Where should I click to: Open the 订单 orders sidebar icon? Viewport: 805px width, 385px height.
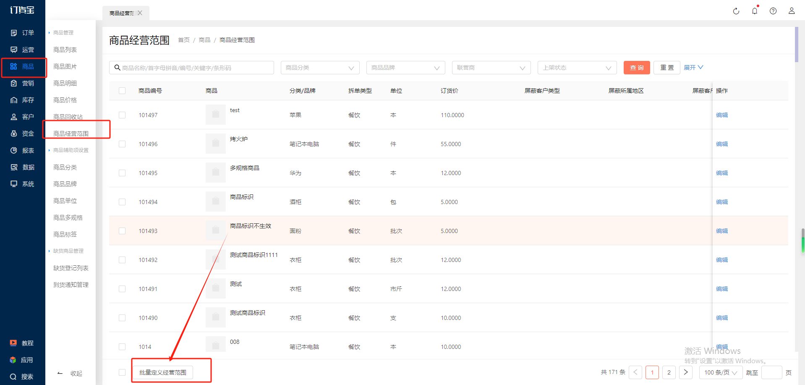(x=14, y=33)
